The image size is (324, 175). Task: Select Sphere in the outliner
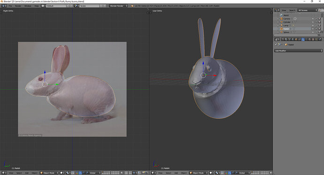[286, 32]
